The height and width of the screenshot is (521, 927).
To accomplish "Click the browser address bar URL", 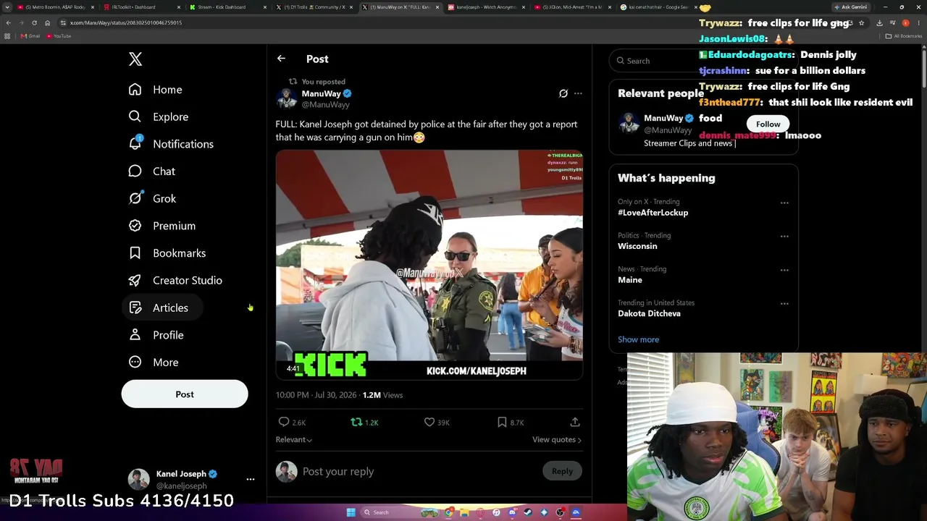I will [126, 22].
